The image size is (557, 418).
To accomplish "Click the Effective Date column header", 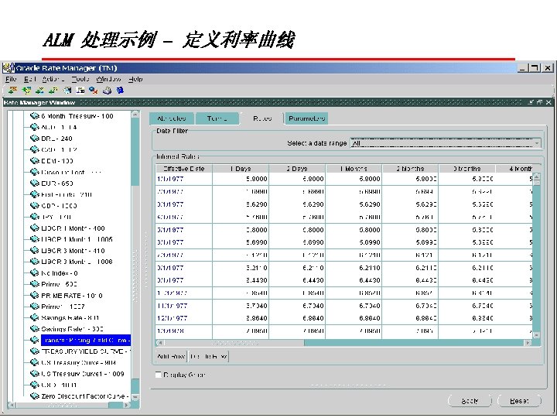I will coord(183,169).
